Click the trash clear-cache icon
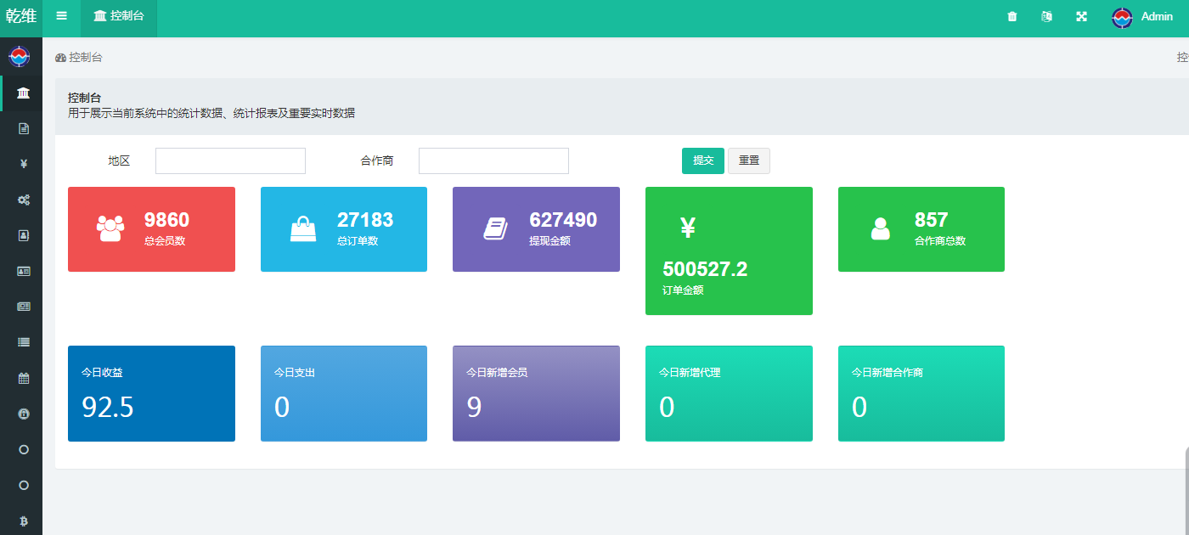Screen dimensions: 1189x535 coord(1011,17)
